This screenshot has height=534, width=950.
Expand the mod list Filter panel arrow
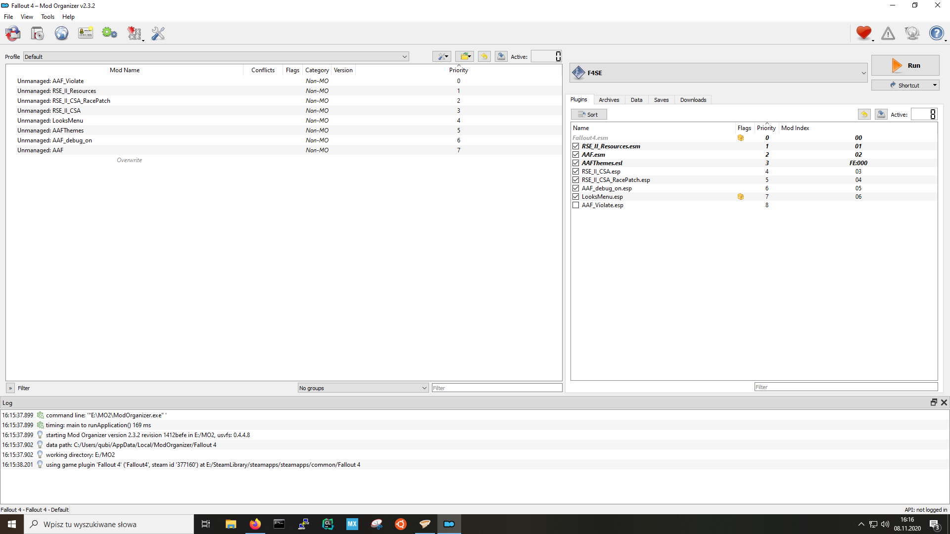click(10, 388)
